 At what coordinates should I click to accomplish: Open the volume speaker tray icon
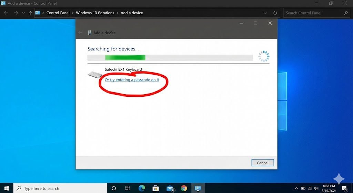(316, 188)
